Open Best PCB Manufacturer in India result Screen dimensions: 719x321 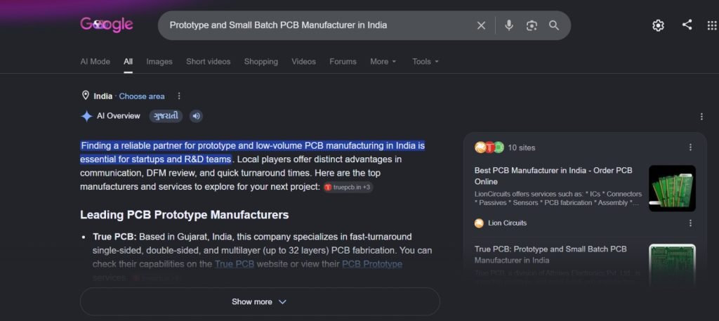pyautogui.click(x=553, y=176)
